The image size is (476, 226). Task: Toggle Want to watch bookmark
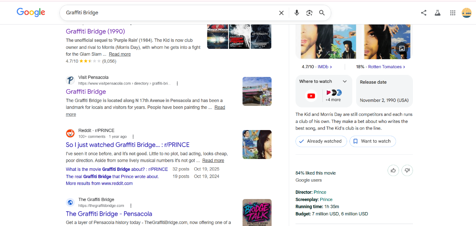[372, 141]
